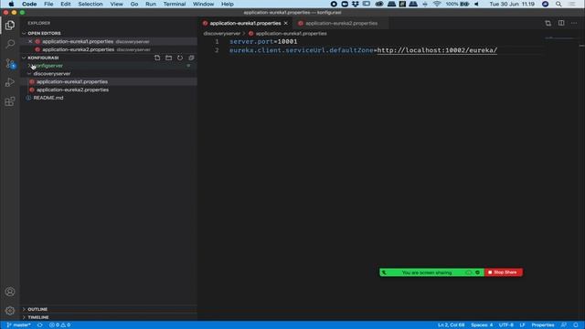Open the Go menu
Viewport: 585px width, 329px height.
pos(134,4)
